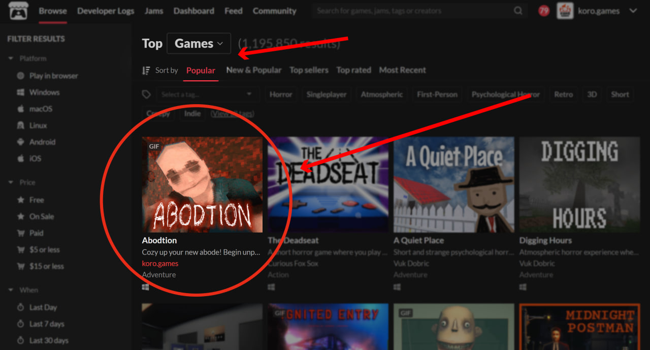
Task: Click the cart icon beside Paid
Action: (21, 233)
